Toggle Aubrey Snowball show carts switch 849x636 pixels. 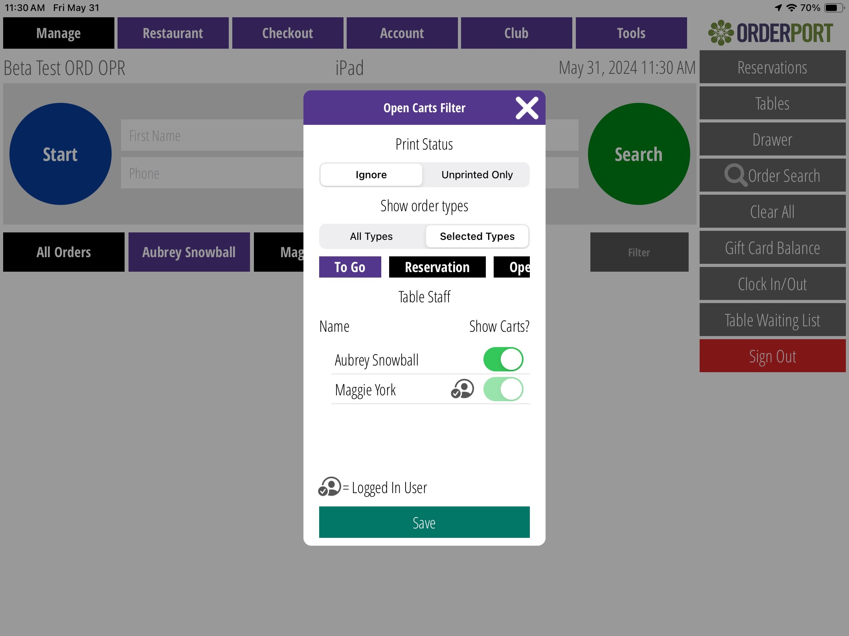pyautogui.click(x=503, y=359)
